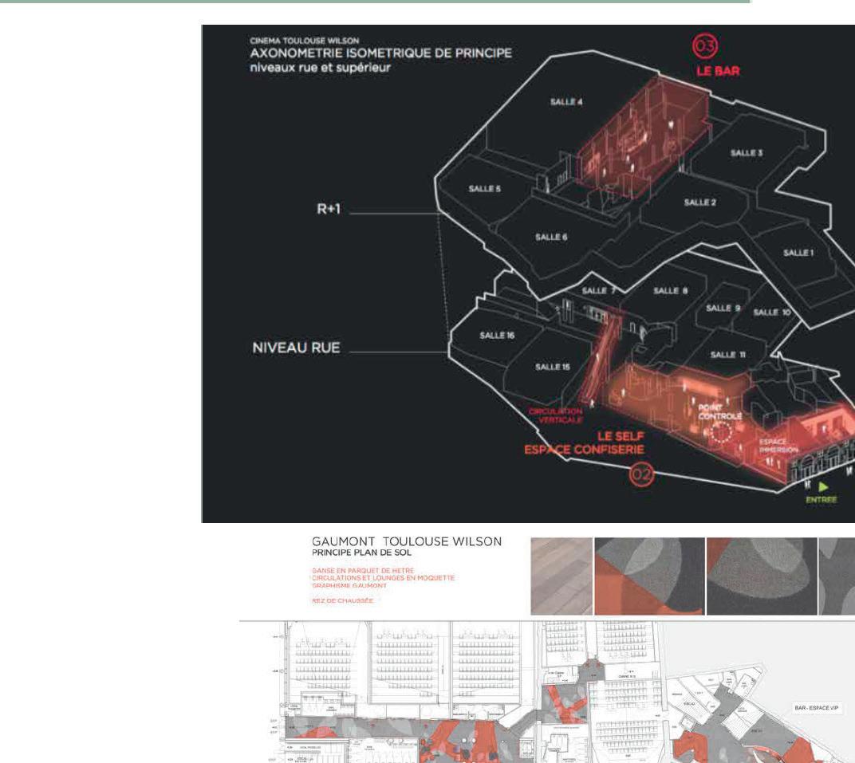Viewport: 855px width, 763px height.
Task: Click the 'LE BAR' red label
Action: [x=718, y=71]
